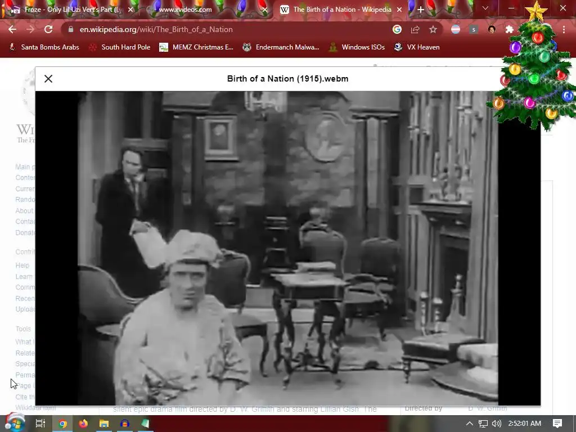This screenshot has width=576, height=432.
Task: Show hidden system tray icons
Action: pyautogui.click(x=470, y=424)
